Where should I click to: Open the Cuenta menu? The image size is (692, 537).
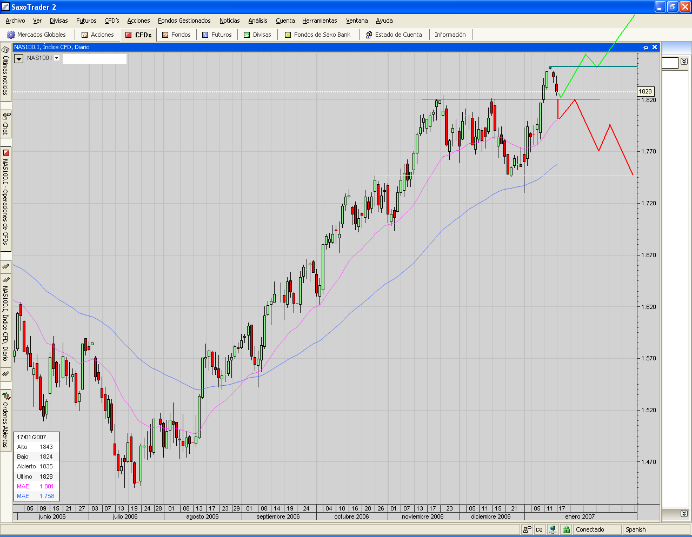pos(285,21)
